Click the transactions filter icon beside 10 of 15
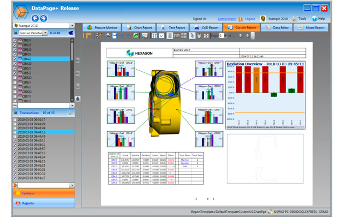The width and height of the screenshot is (343, 217). [70, 113]
